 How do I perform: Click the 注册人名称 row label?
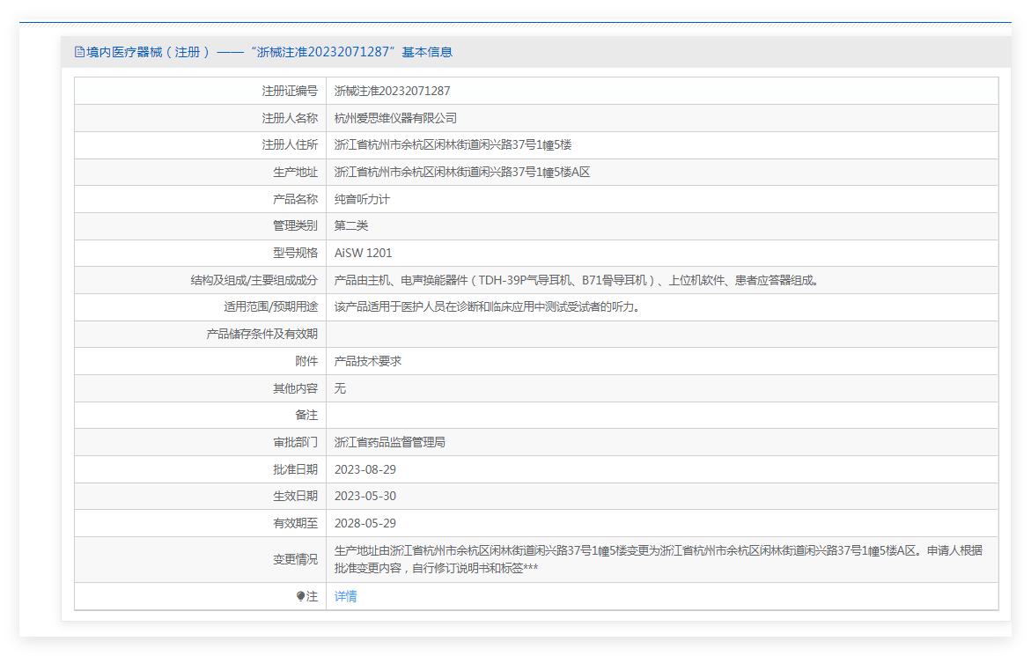point(290,118)
